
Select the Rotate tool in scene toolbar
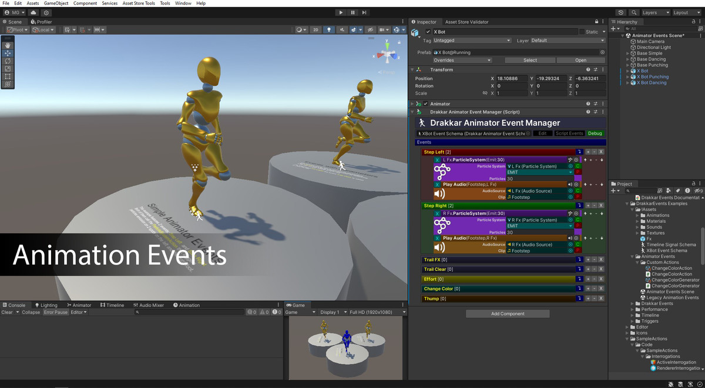[x=8, y=61]
